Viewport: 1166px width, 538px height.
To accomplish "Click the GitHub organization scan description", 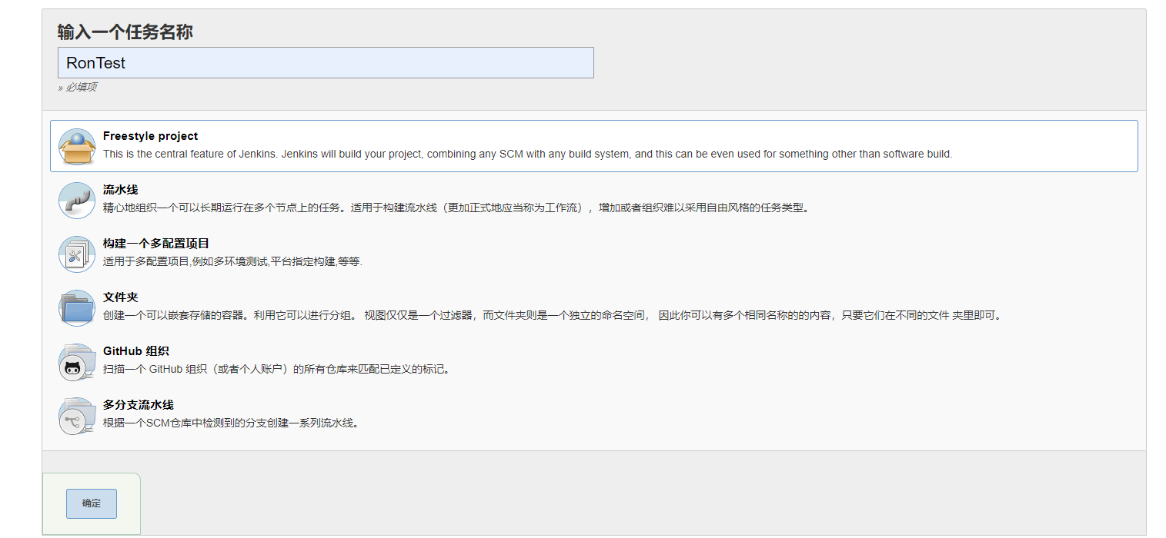I will point(276,369).
